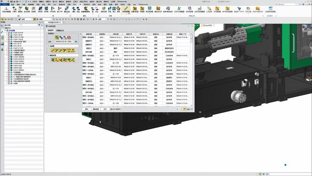Uncheck the last component checkbox in the assembly tree

9,84
